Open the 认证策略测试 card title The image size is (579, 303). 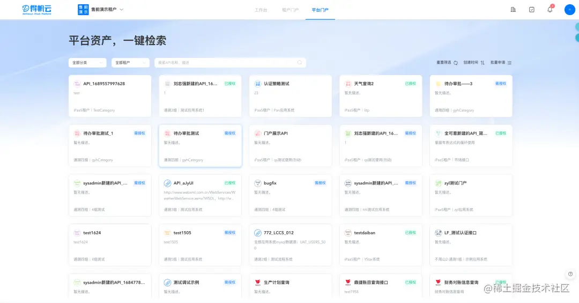pos(276,84)
